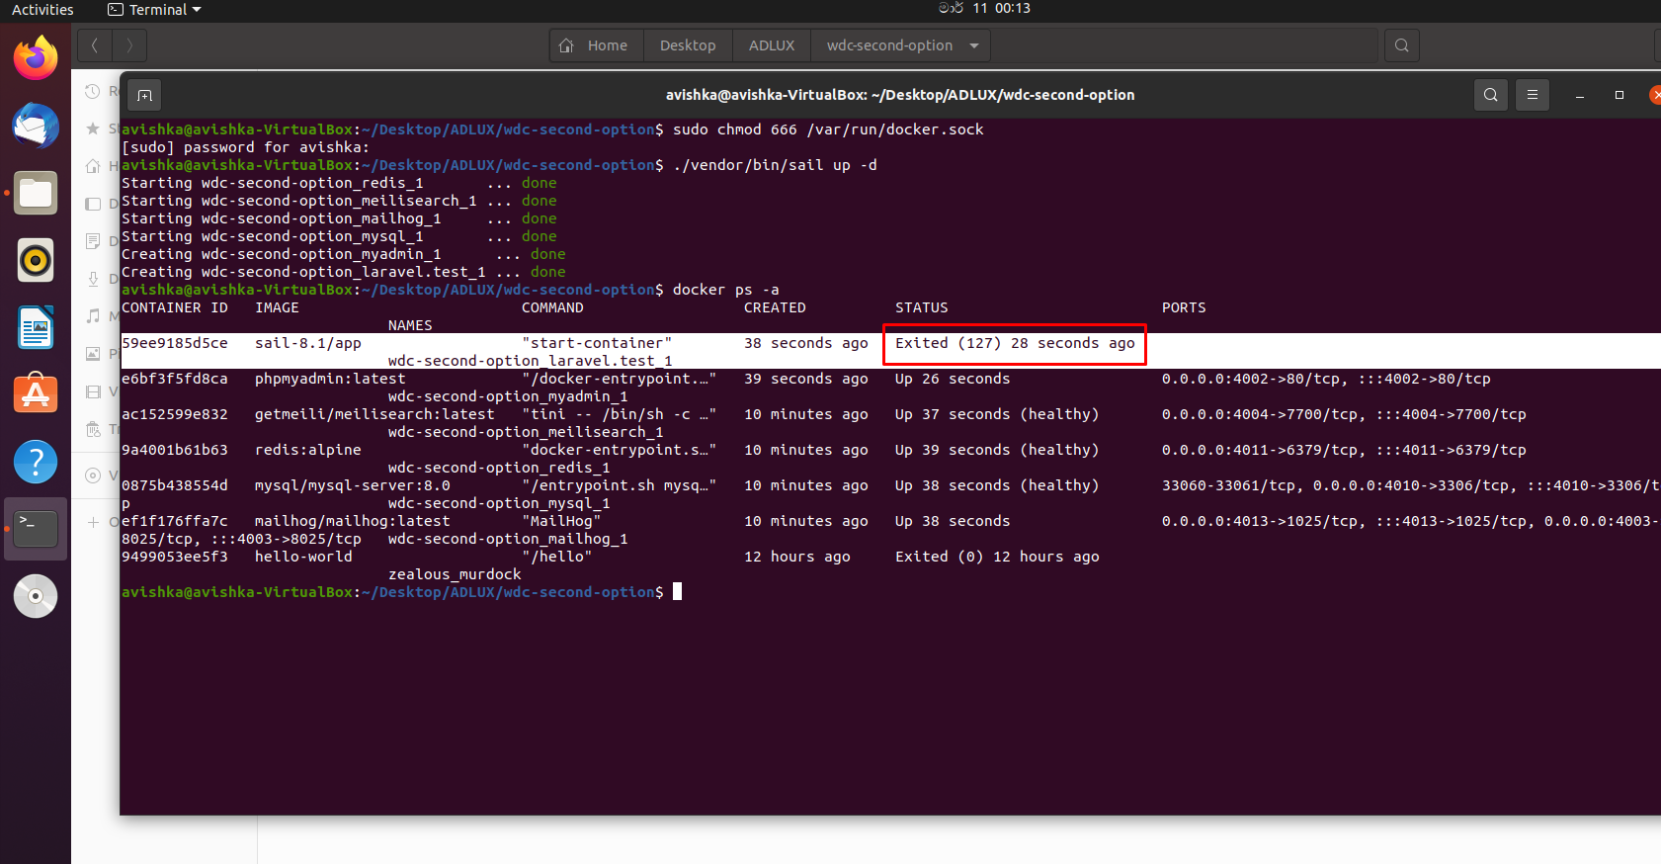Open search in the Terminal header bar
The image size is (1661, 864).
point(1491,95)
